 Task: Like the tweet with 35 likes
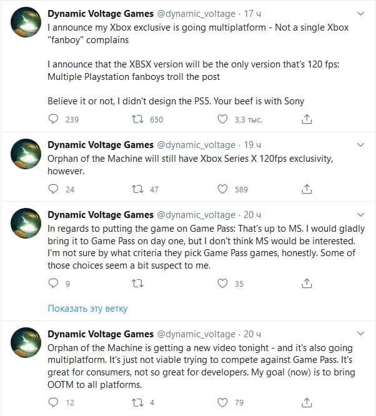pos(222,284)
